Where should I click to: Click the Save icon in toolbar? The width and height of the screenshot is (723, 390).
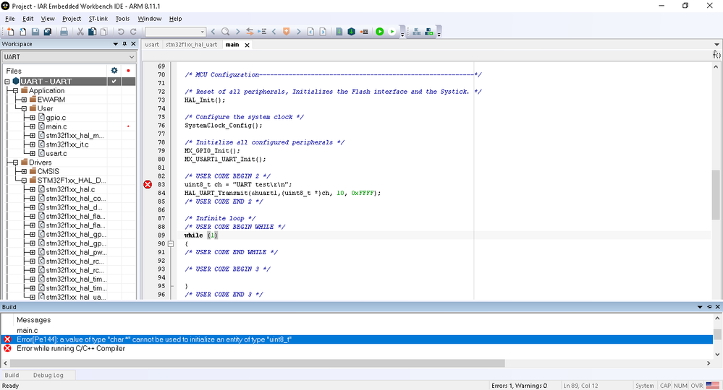[x=35, y=32]
